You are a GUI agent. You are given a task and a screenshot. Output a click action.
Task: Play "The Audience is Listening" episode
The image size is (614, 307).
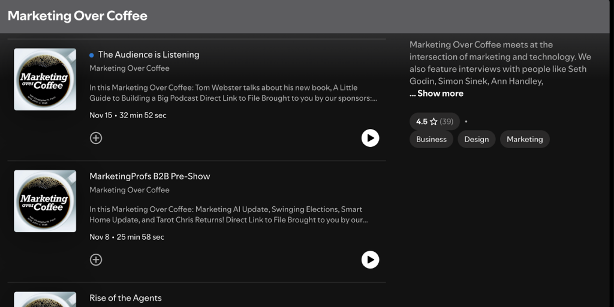pyautogui.click(x=370, y=138)
